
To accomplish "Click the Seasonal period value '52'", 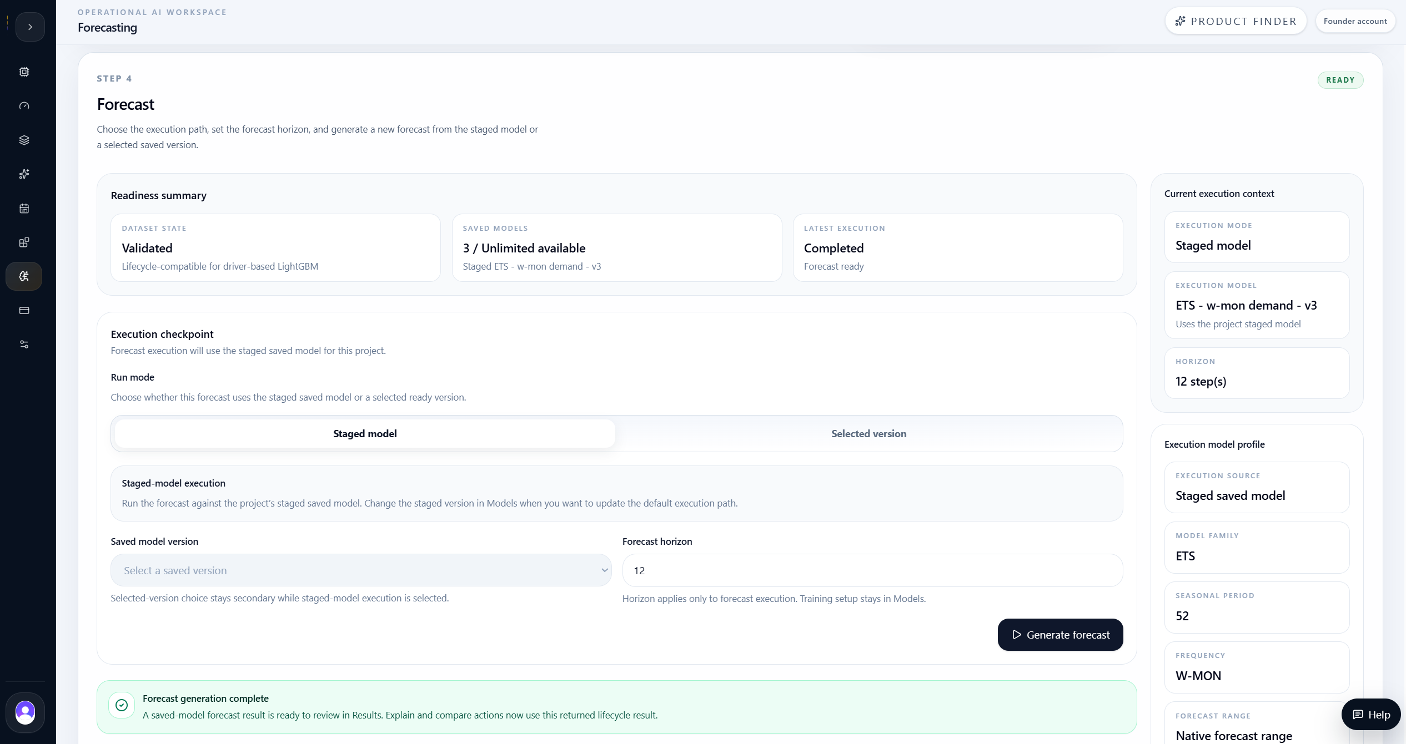I will 1182,616.
